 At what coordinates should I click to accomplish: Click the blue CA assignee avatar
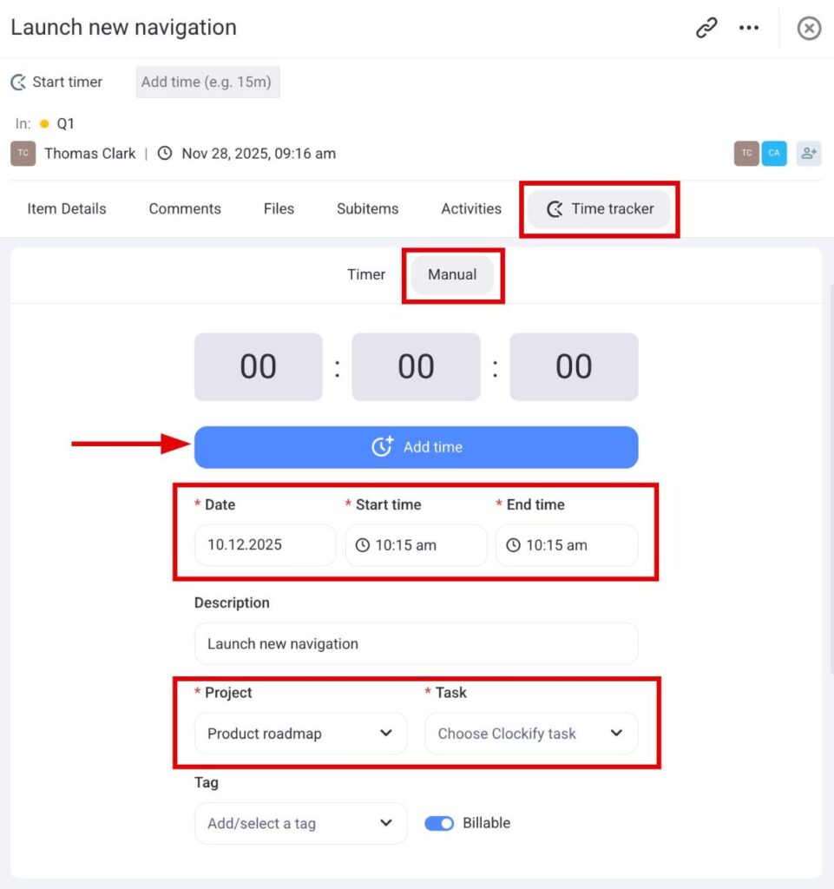pos(774,154)
